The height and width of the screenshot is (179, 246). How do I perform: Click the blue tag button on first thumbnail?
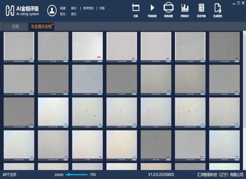[31, 61]
